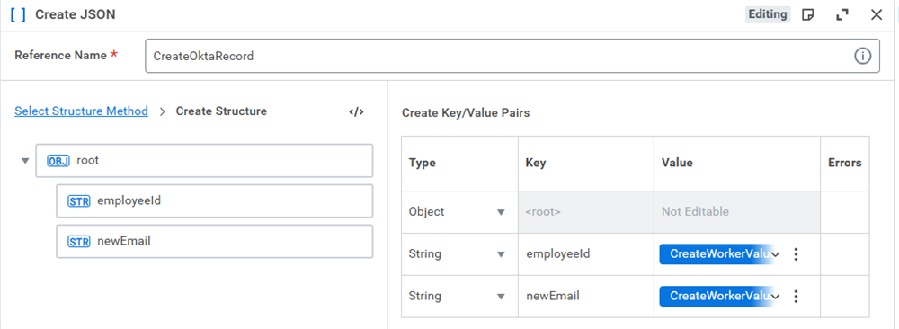
Task: Click the Create JSON title text
Action: (76, 15)
